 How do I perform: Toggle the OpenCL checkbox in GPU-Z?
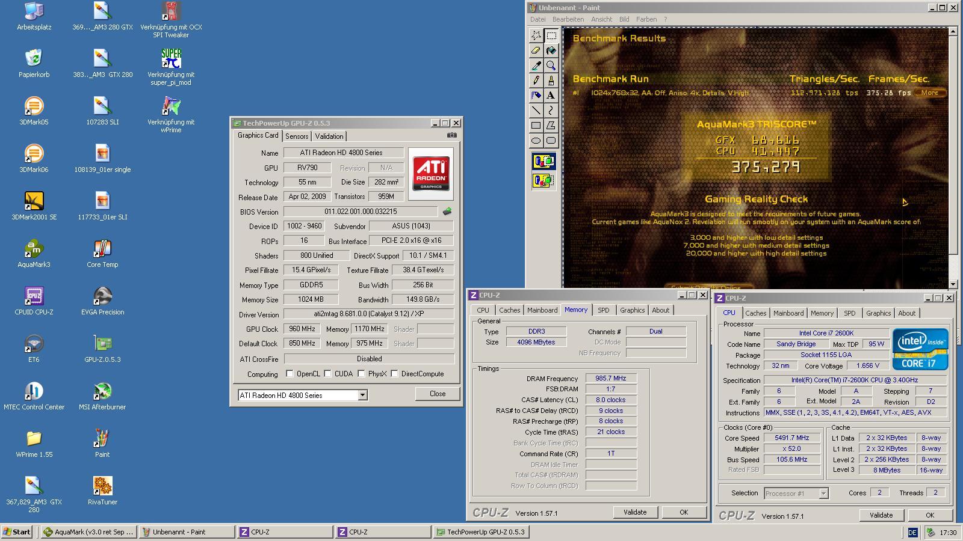pyautogui.click(x=290, y=374)
